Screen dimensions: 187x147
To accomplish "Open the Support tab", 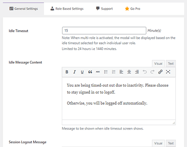I will (104, 9).
